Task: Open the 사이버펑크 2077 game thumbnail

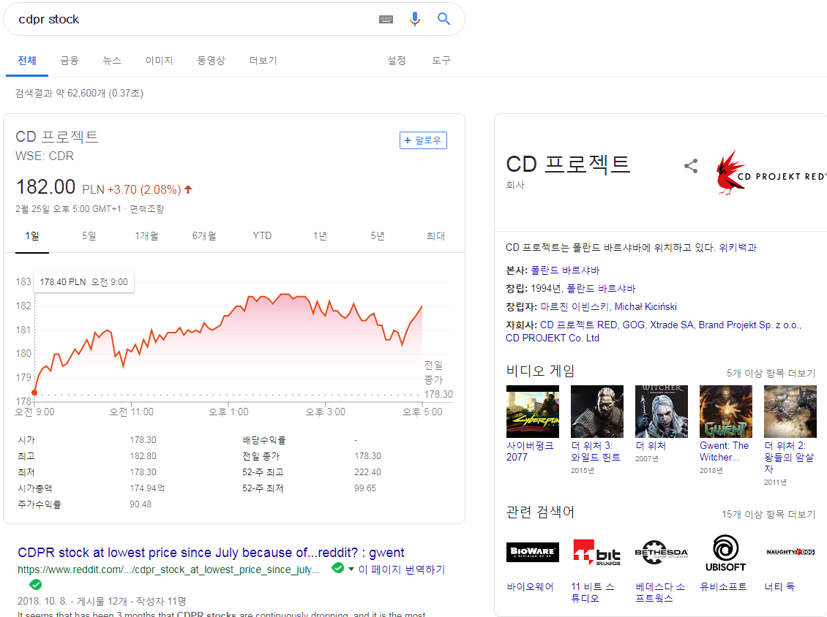Action: coord(532,411)
